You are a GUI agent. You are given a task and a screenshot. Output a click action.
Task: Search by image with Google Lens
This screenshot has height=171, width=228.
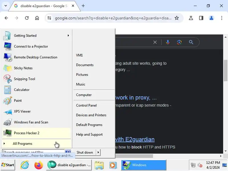click(x=179, y=42)
